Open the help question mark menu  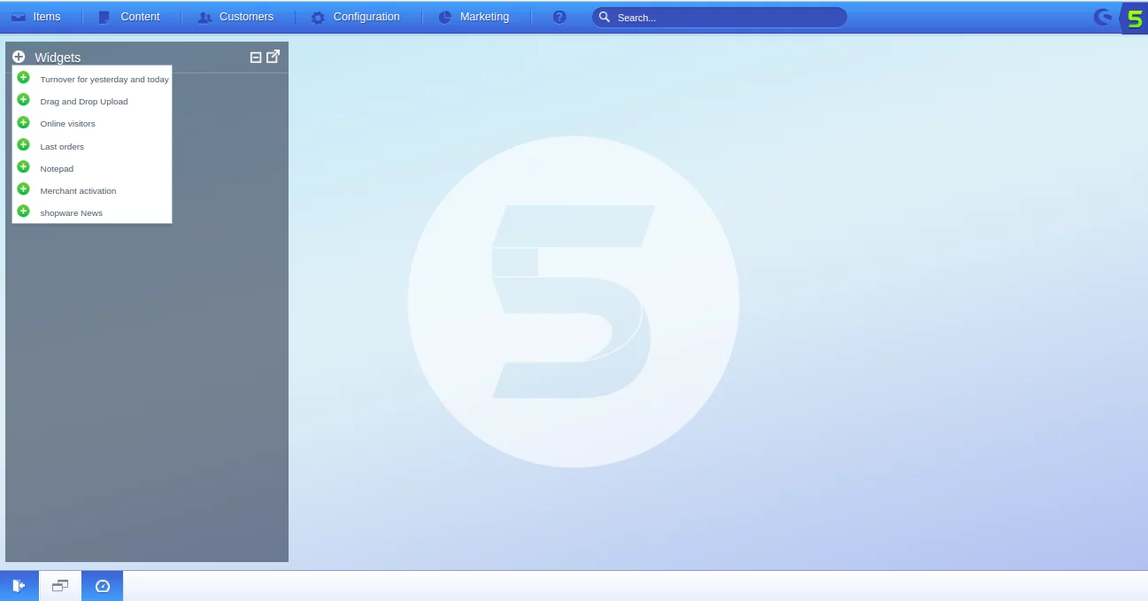559,17
